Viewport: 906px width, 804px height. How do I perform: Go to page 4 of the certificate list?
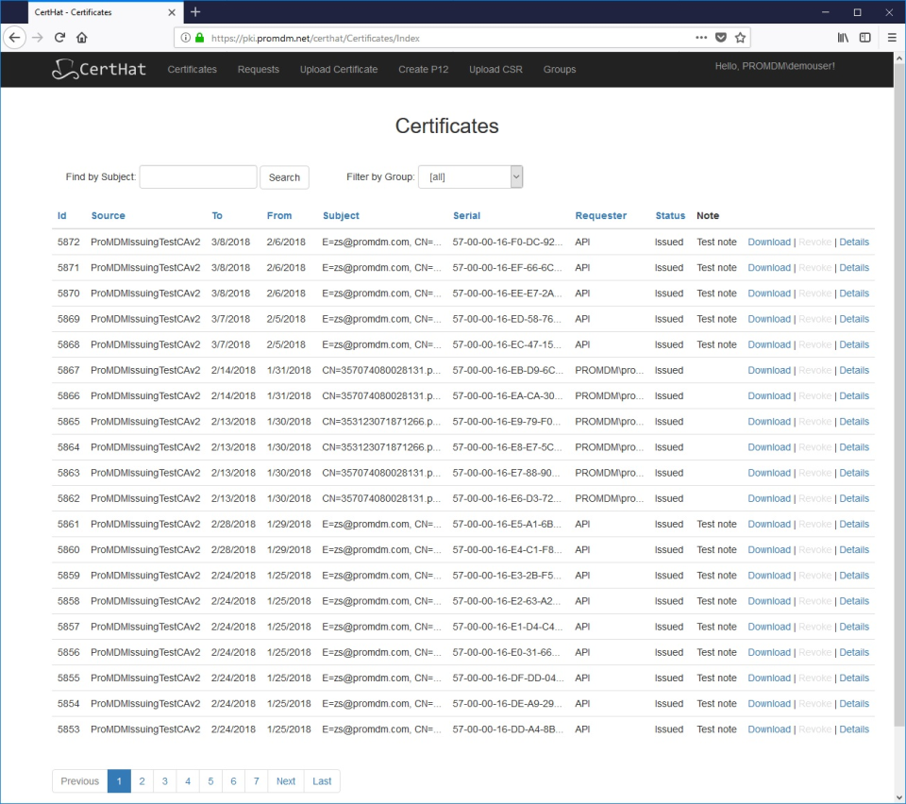tap(187, 780)
